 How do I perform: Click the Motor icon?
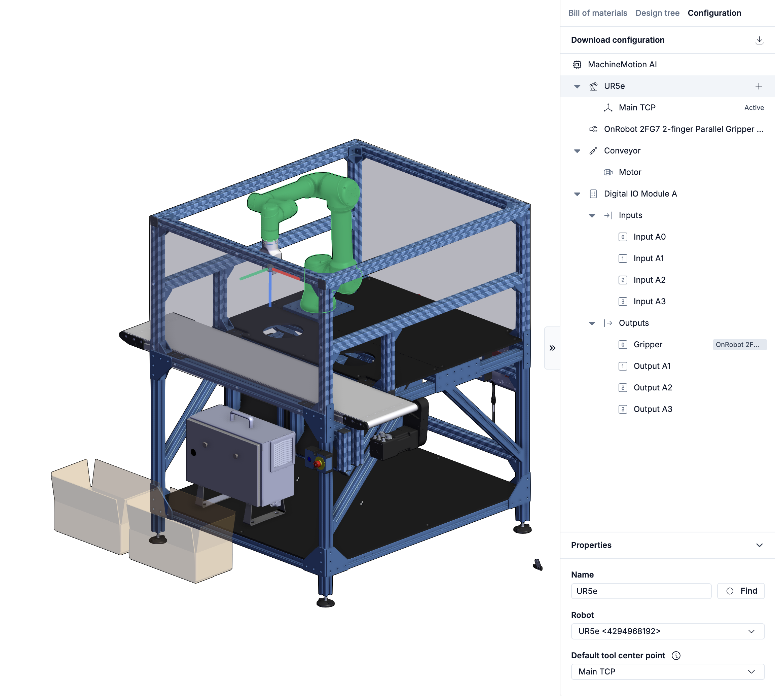pos(608,172)
